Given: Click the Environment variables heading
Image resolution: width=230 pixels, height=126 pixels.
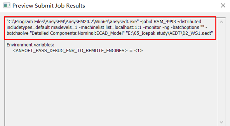Looking at the screenshot, I should click(x=30, y=45).
